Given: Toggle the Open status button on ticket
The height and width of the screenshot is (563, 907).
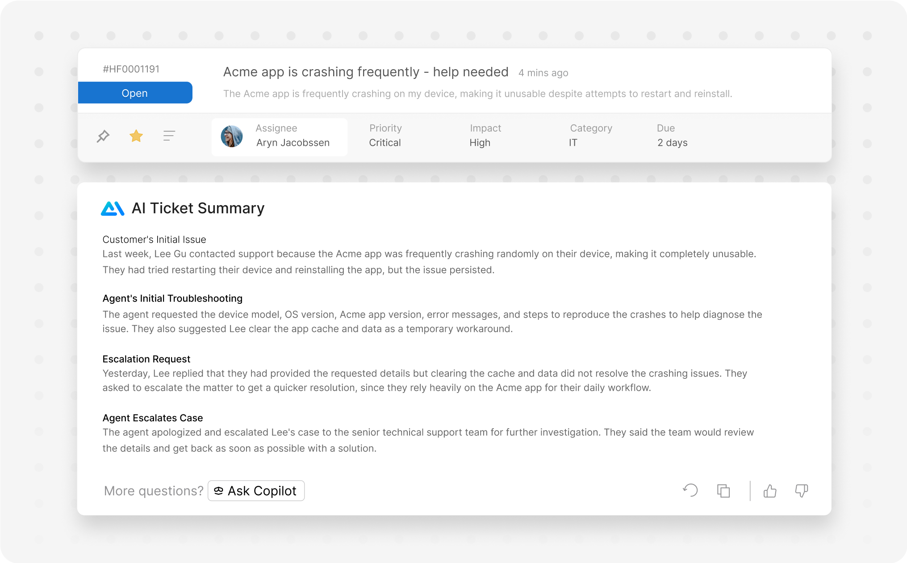Looking at the screenshot, I should click(134, 92).
